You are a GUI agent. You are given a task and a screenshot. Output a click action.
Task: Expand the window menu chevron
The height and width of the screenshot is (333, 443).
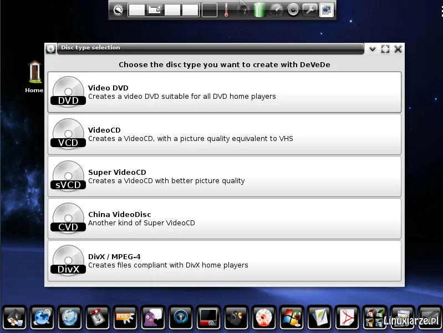[x=373, y=49]
